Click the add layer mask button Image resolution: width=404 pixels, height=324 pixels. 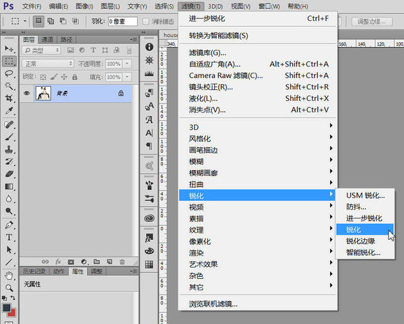point(71,261)
